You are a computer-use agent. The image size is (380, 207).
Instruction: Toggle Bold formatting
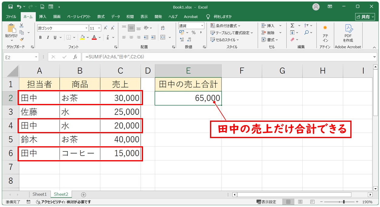[x=40, y=37]
